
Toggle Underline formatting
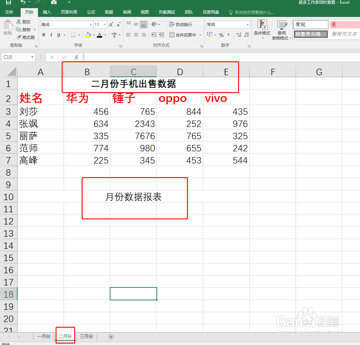(59, 35)
